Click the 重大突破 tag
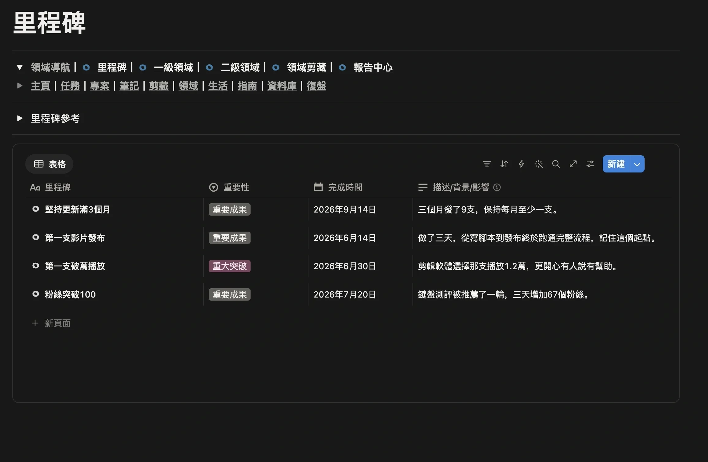This screenshot has height=462, width=708. pos(230,266)
